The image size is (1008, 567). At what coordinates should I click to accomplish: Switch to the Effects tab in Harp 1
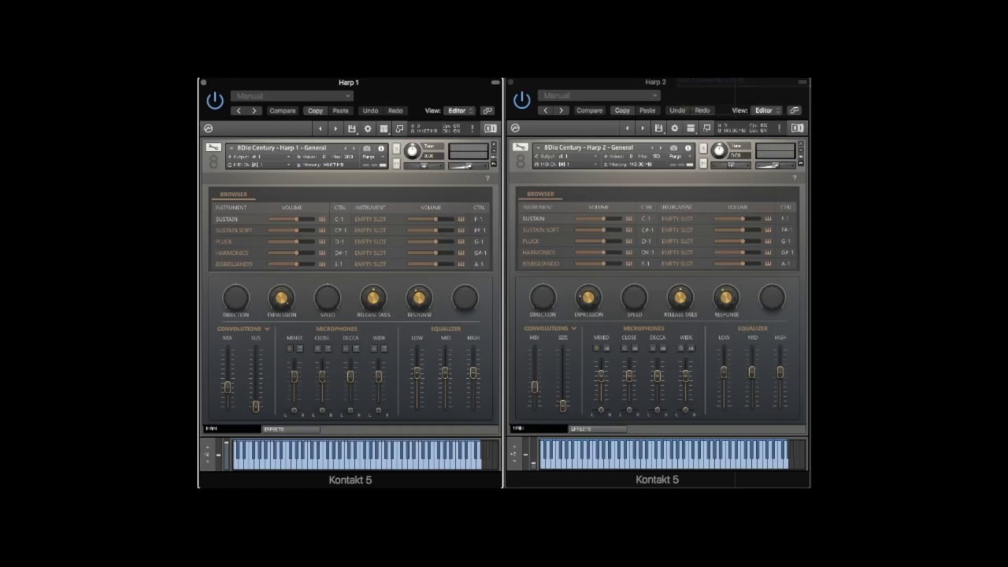(291, 429)
